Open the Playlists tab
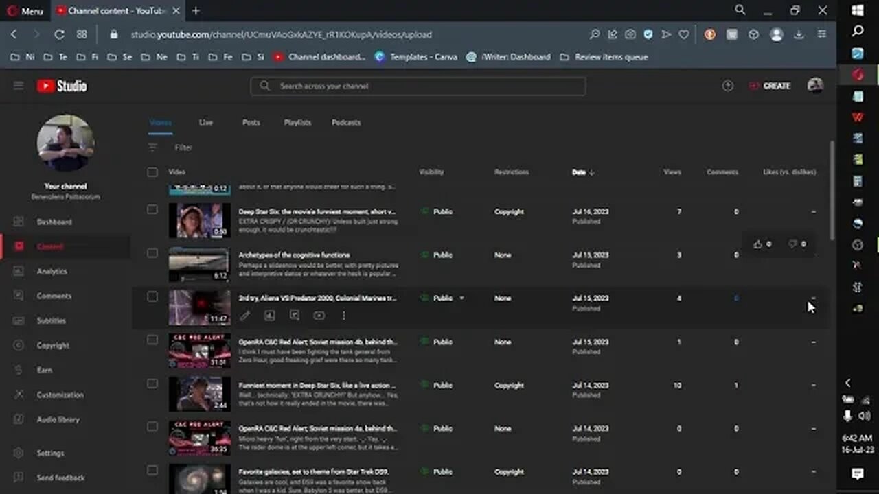This screenshot has width=879, height=494. [x=297, y=123]
